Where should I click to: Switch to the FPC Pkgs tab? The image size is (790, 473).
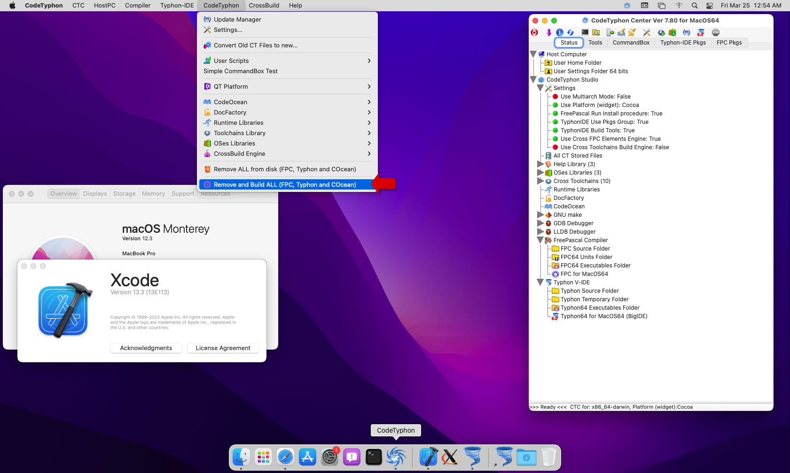pos(729,43)
